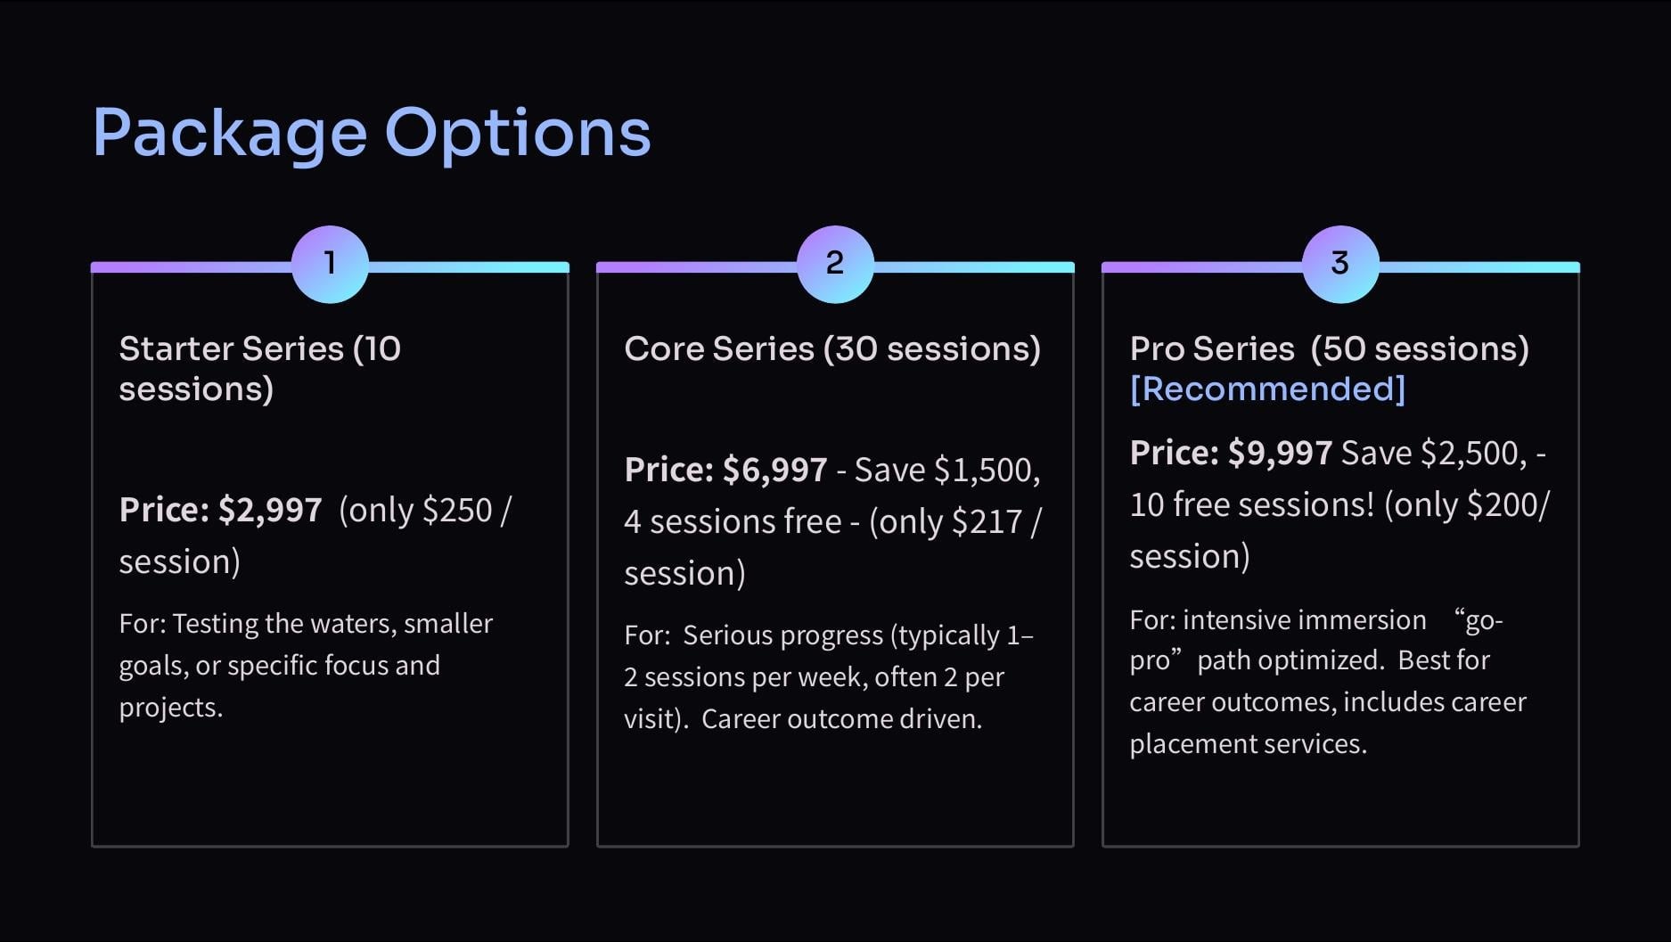Click the number 1 circle badge
The width and height of the screenshot is (1671, 942).
click(330, 264)
